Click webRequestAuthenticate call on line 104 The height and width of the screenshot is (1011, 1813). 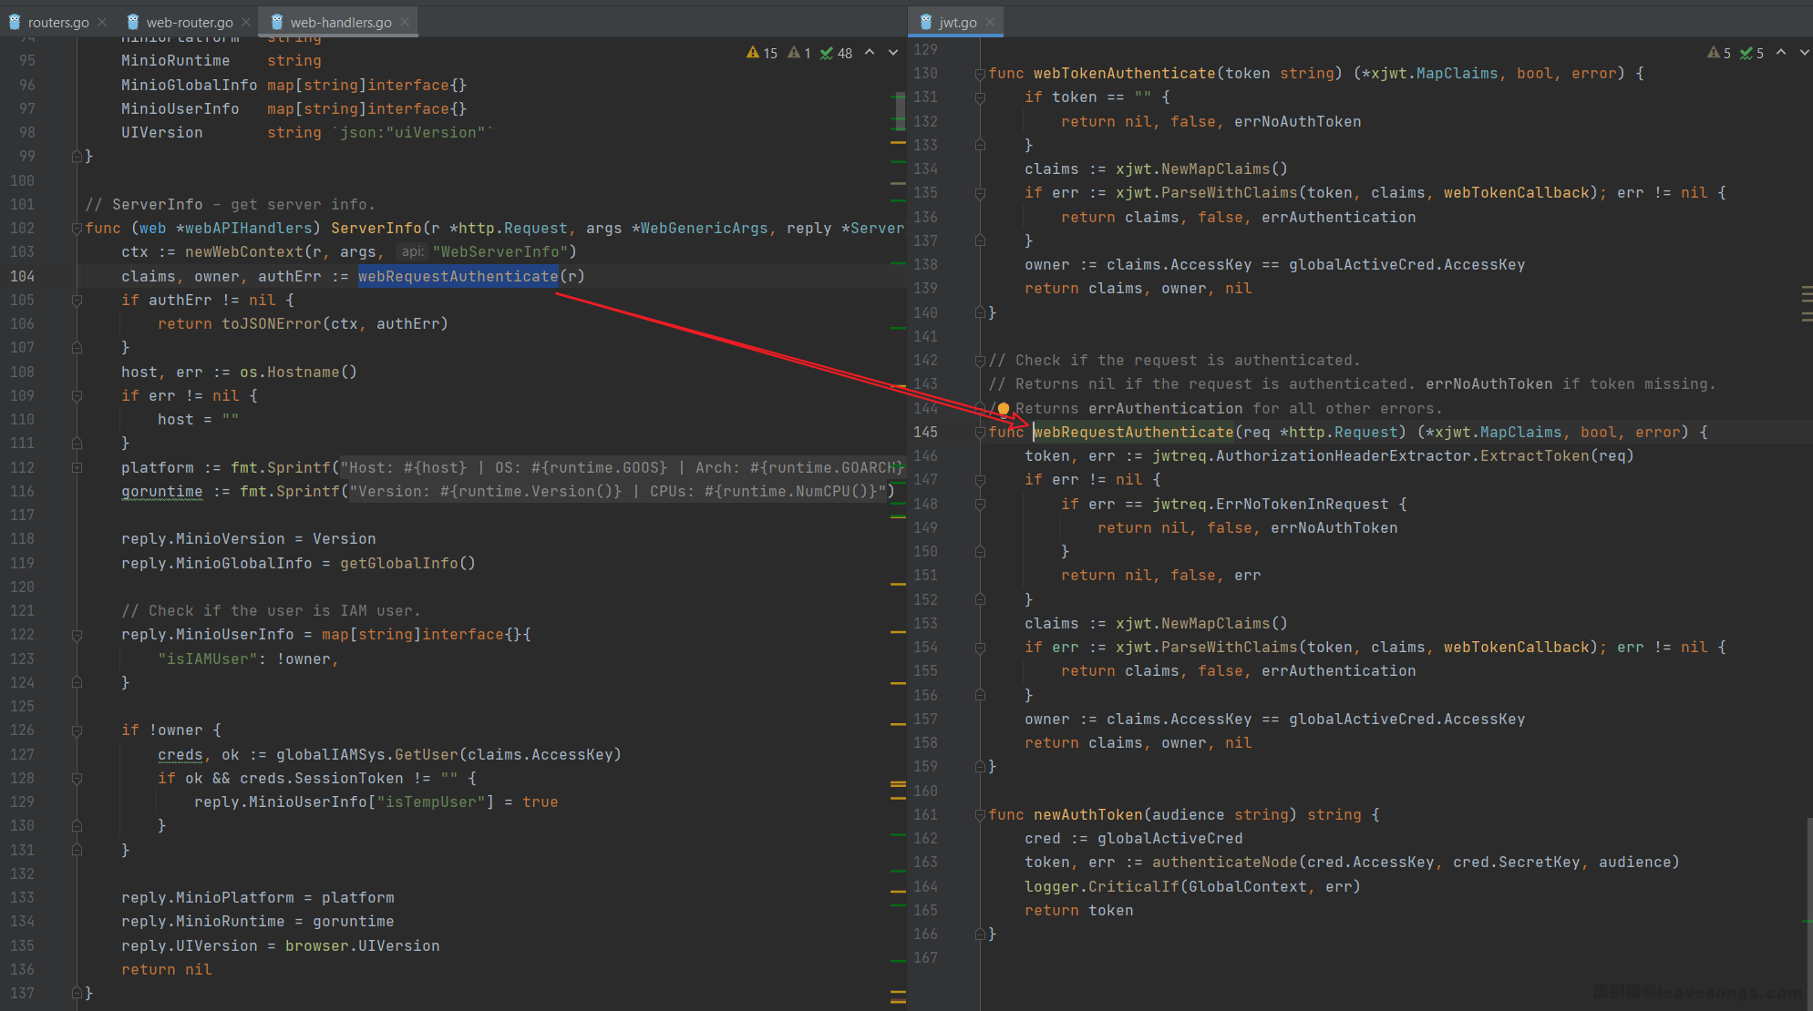point(458,276)
